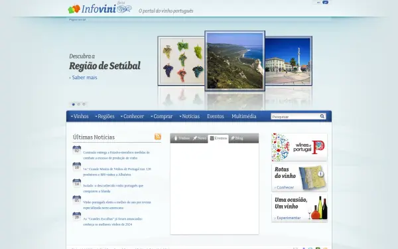398x249 pixels.
Task: Click the wine bottles image on Uma ocasião banner
Action: [318, 208]
